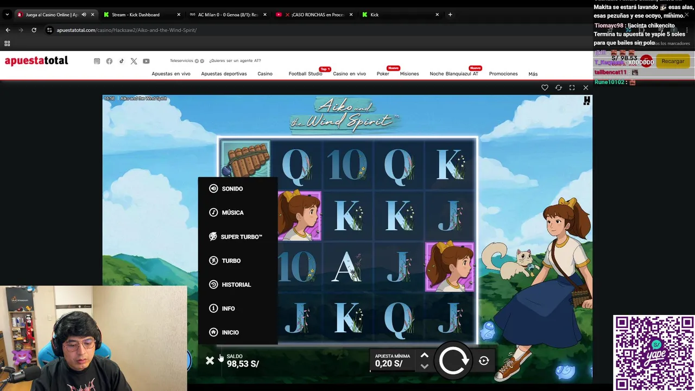This screenshot has height=391, width=695.
Task: Open apuestatotal X (Twitter) icon
Action: click(134, 61)
